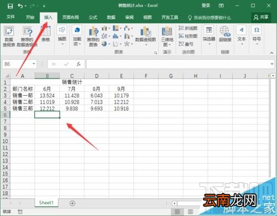Select the line chart icon
This screenshot has height=216, width=277.
click(104, 36)
